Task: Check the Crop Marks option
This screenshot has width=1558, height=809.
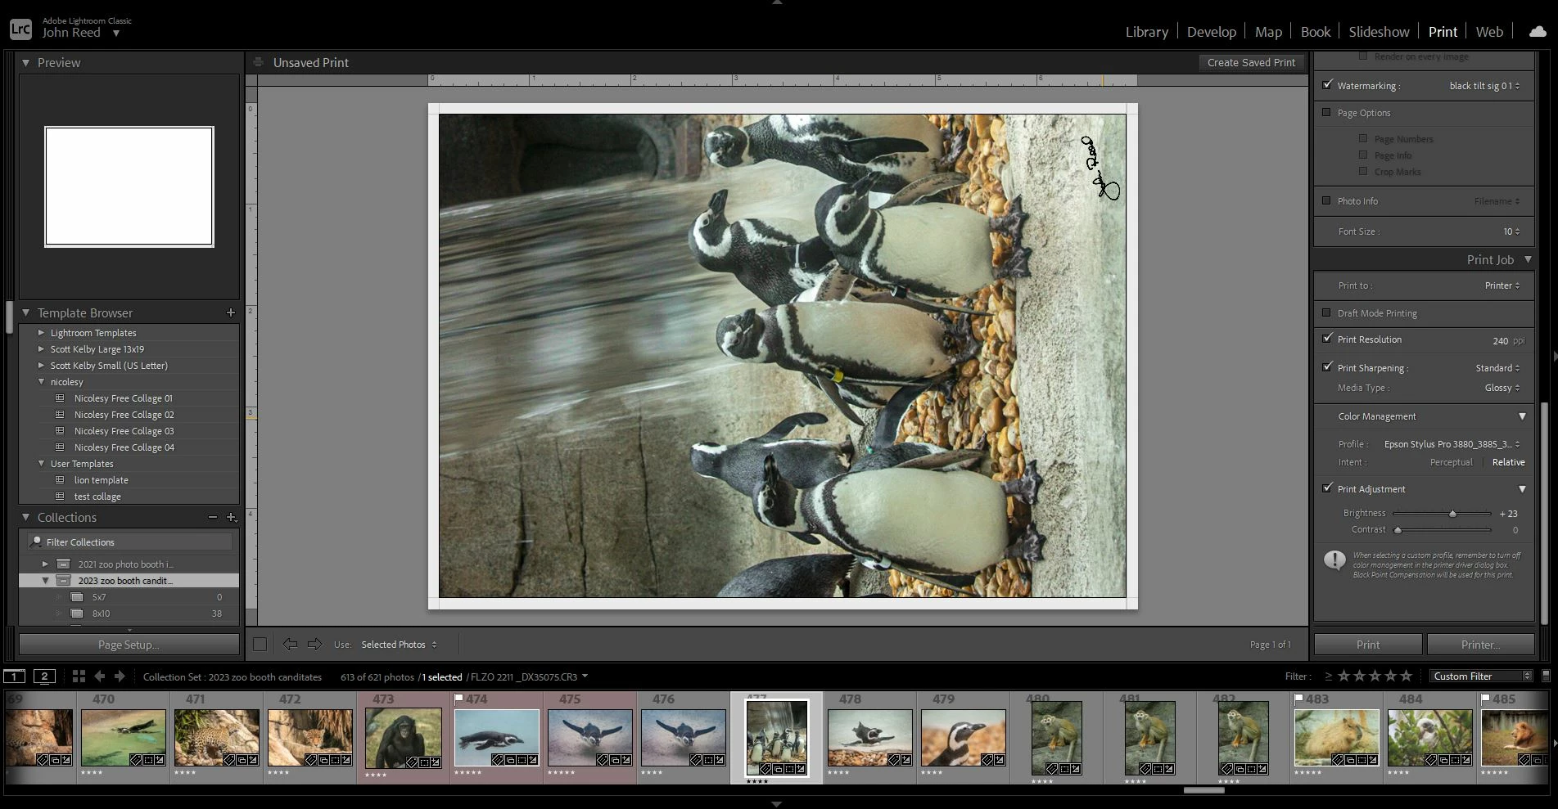Action: click(x=1363, y=171)
